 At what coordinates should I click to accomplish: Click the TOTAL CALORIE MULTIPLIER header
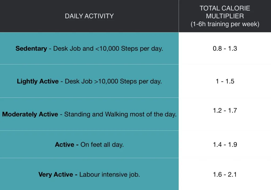coord(225,12)
